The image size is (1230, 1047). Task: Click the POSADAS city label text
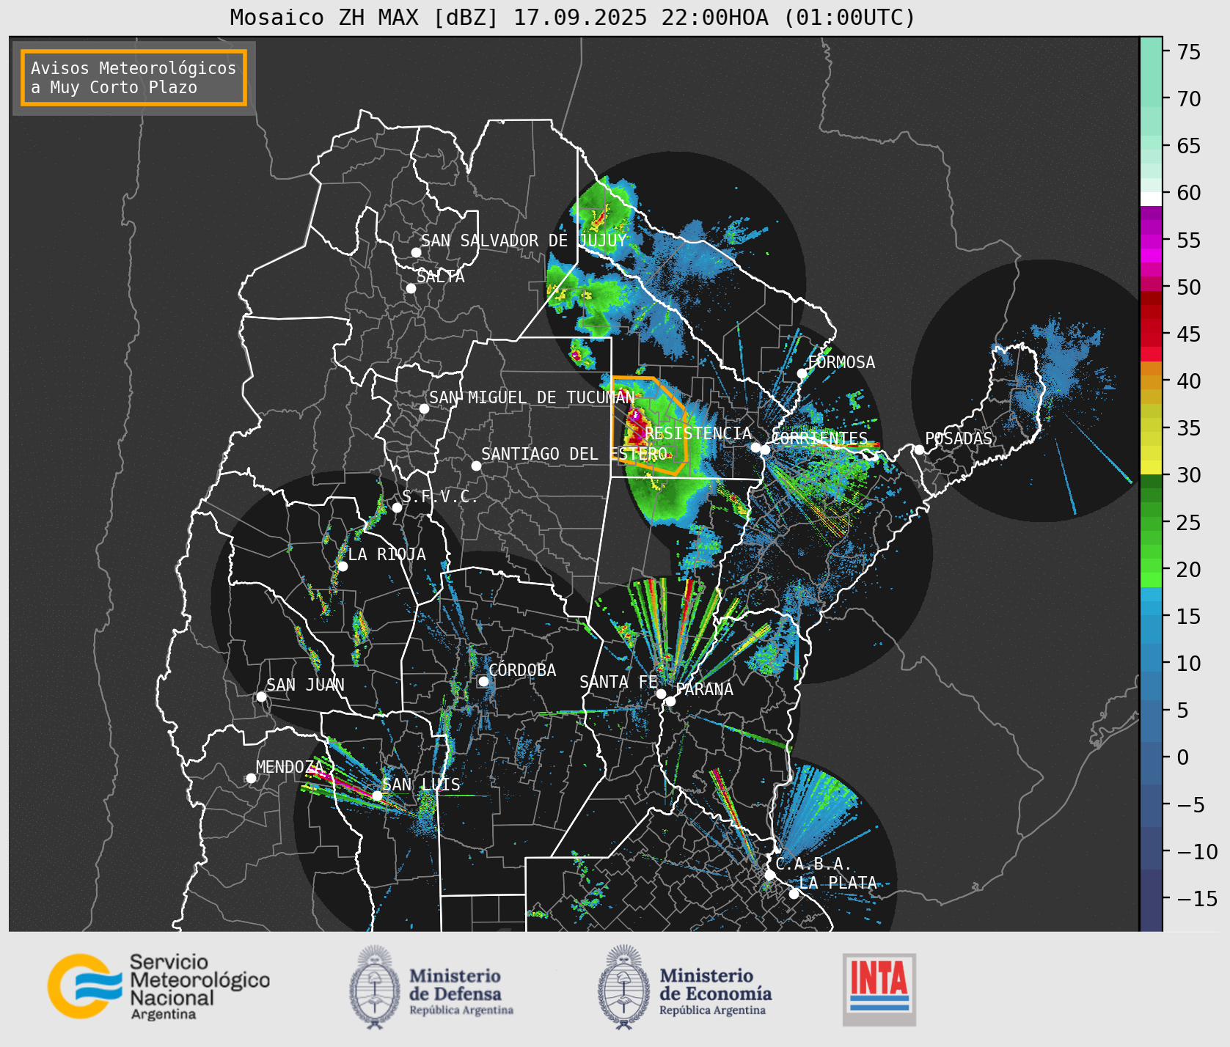click(959, 438)
